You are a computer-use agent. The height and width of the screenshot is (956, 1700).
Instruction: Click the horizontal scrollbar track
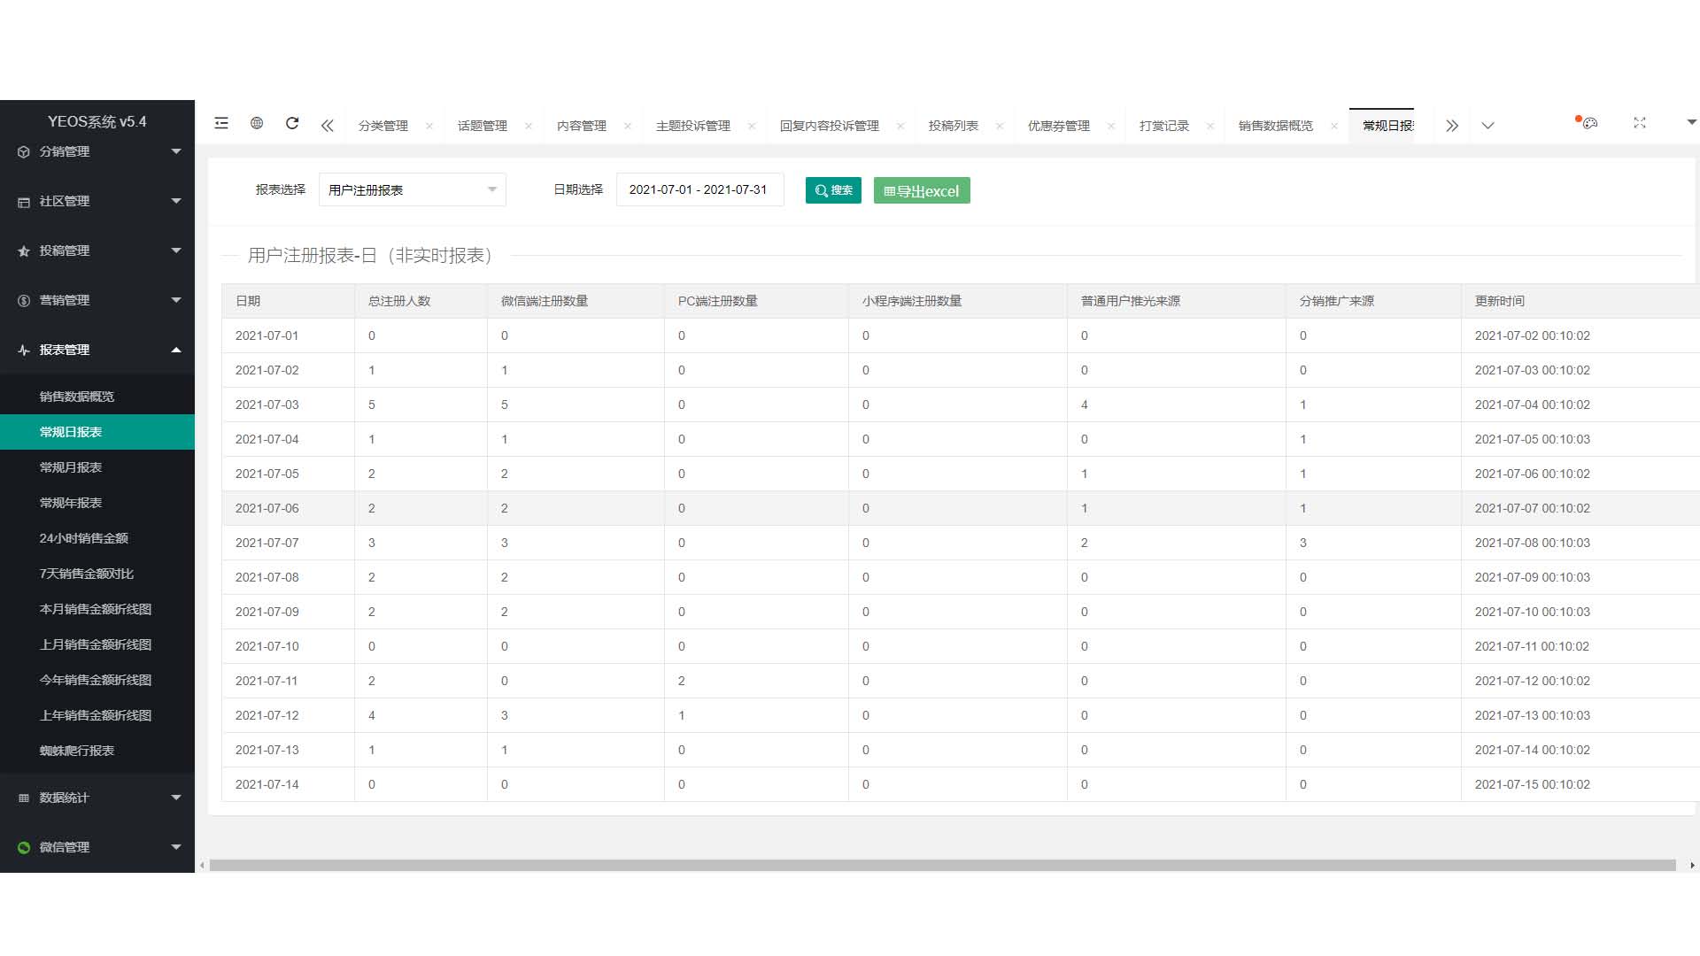942,865
